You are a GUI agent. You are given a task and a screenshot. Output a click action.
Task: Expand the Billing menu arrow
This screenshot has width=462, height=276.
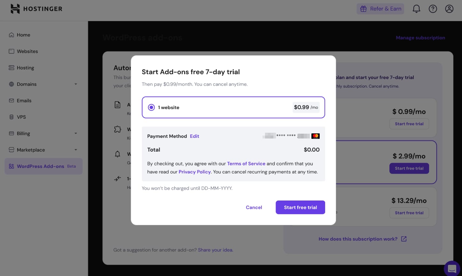tap(76, 133)
